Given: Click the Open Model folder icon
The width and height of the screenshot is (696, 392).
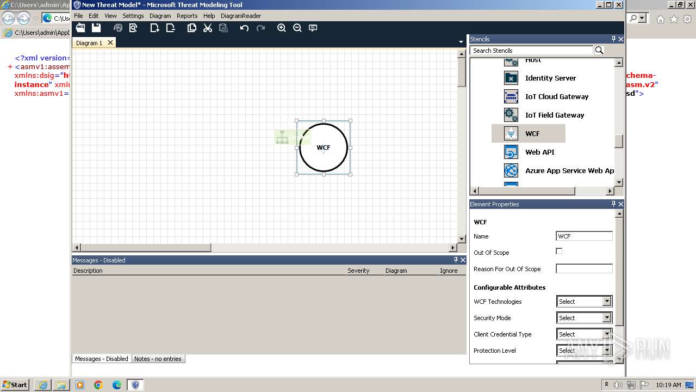Looking at the screenshot, I should click(80, 28).
